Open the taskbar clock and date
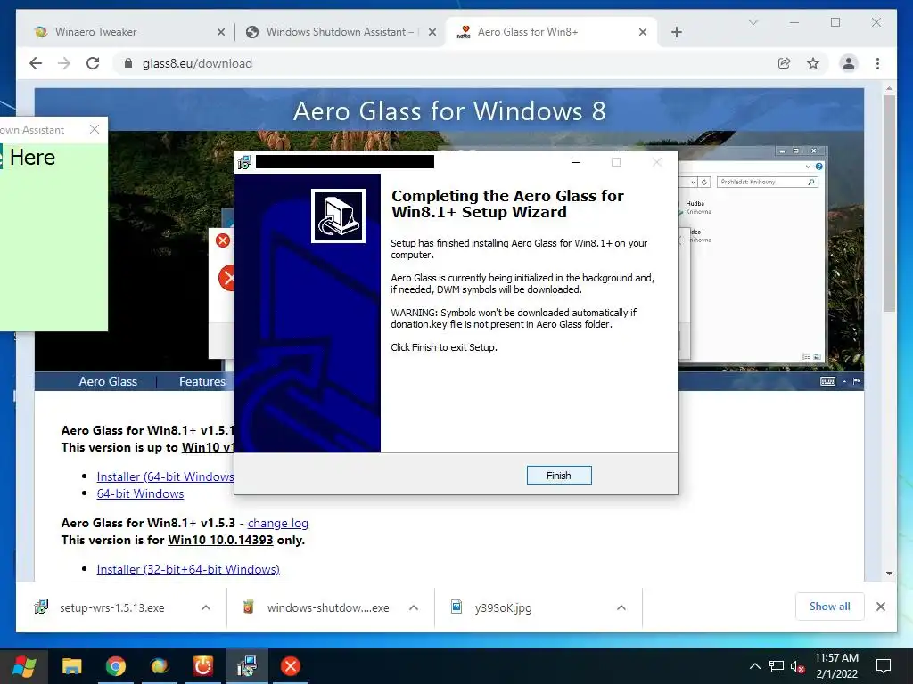The image size is (913, 684). (836, 666)
